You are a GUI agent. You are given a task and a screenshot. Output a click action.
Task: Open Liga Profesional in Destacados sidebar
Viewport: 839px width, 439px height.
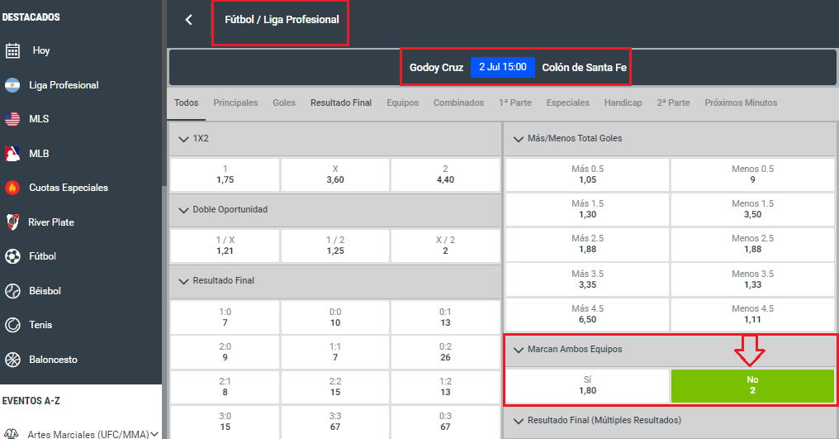(64, 85)
